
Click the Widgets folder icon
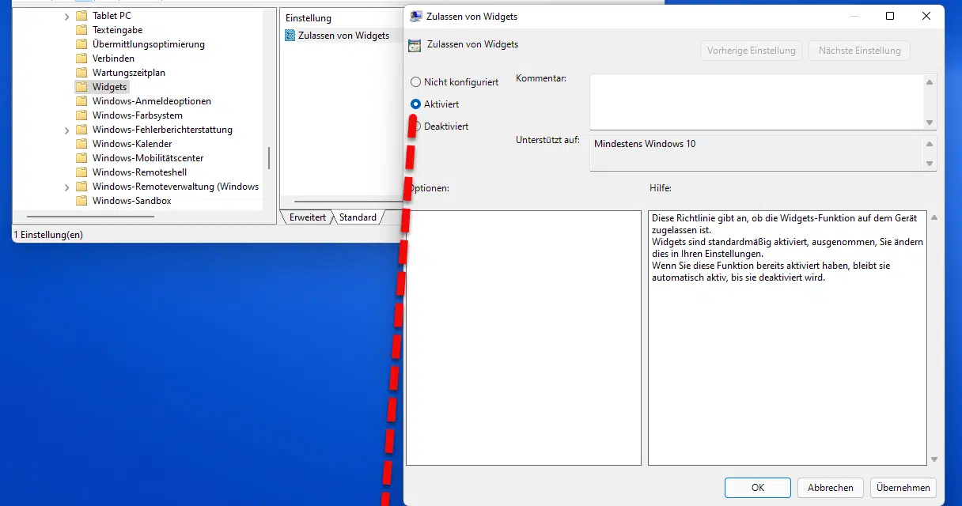click(83, 87)
